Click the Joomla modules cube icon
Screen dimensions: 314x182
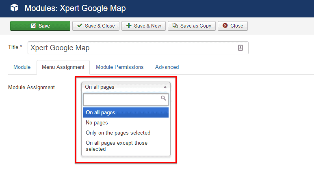coord(14,8)
